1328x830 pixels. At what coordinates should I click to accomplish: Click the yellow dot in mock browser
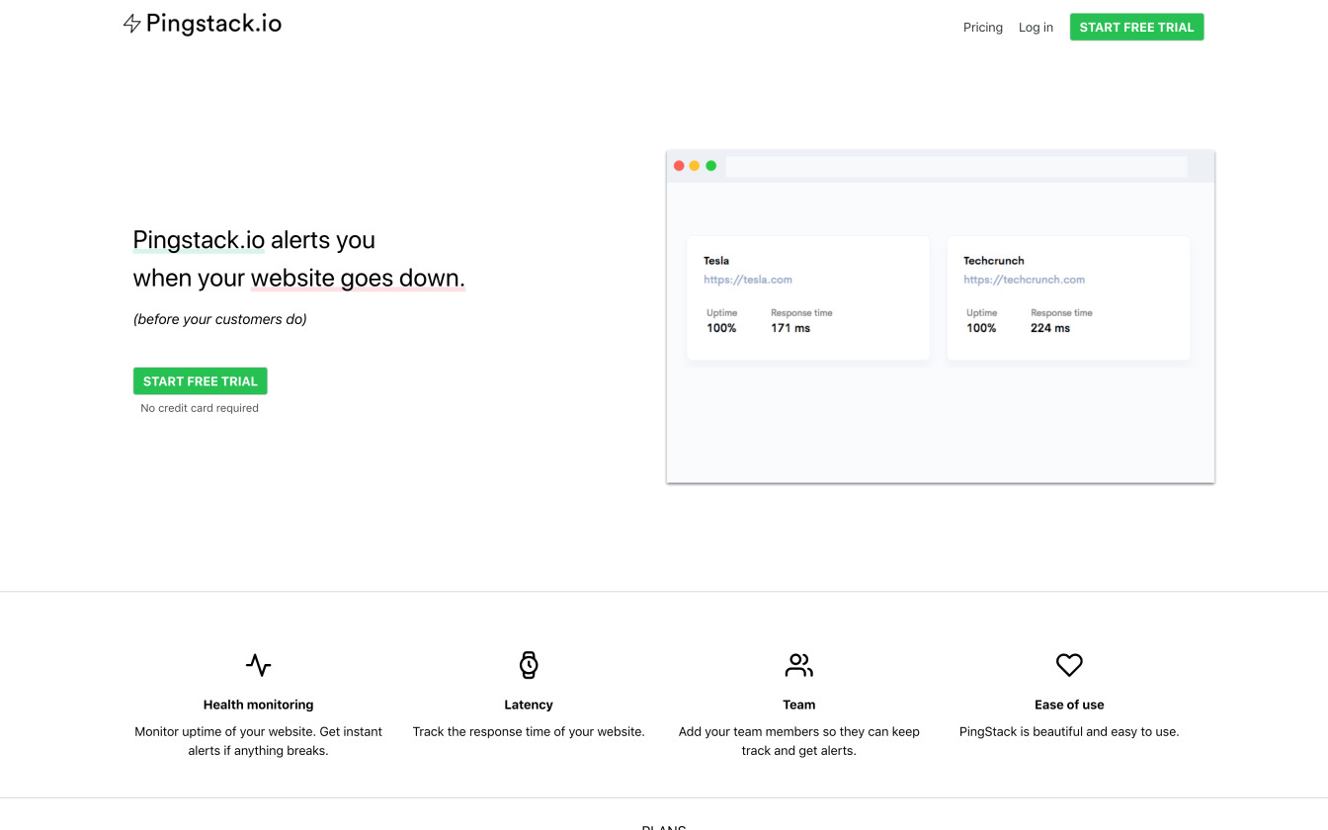pyautogui.click(x=695, y=166)
